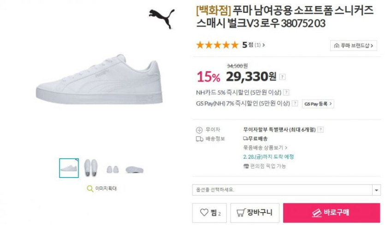Select the first side-view shoe thumbnail

69,168
